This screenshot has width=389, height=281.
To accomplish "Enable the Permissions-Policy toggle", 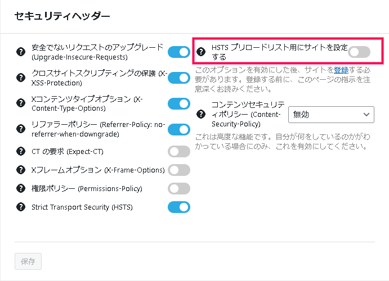I will pyautogui.click(x=179, y=189).
